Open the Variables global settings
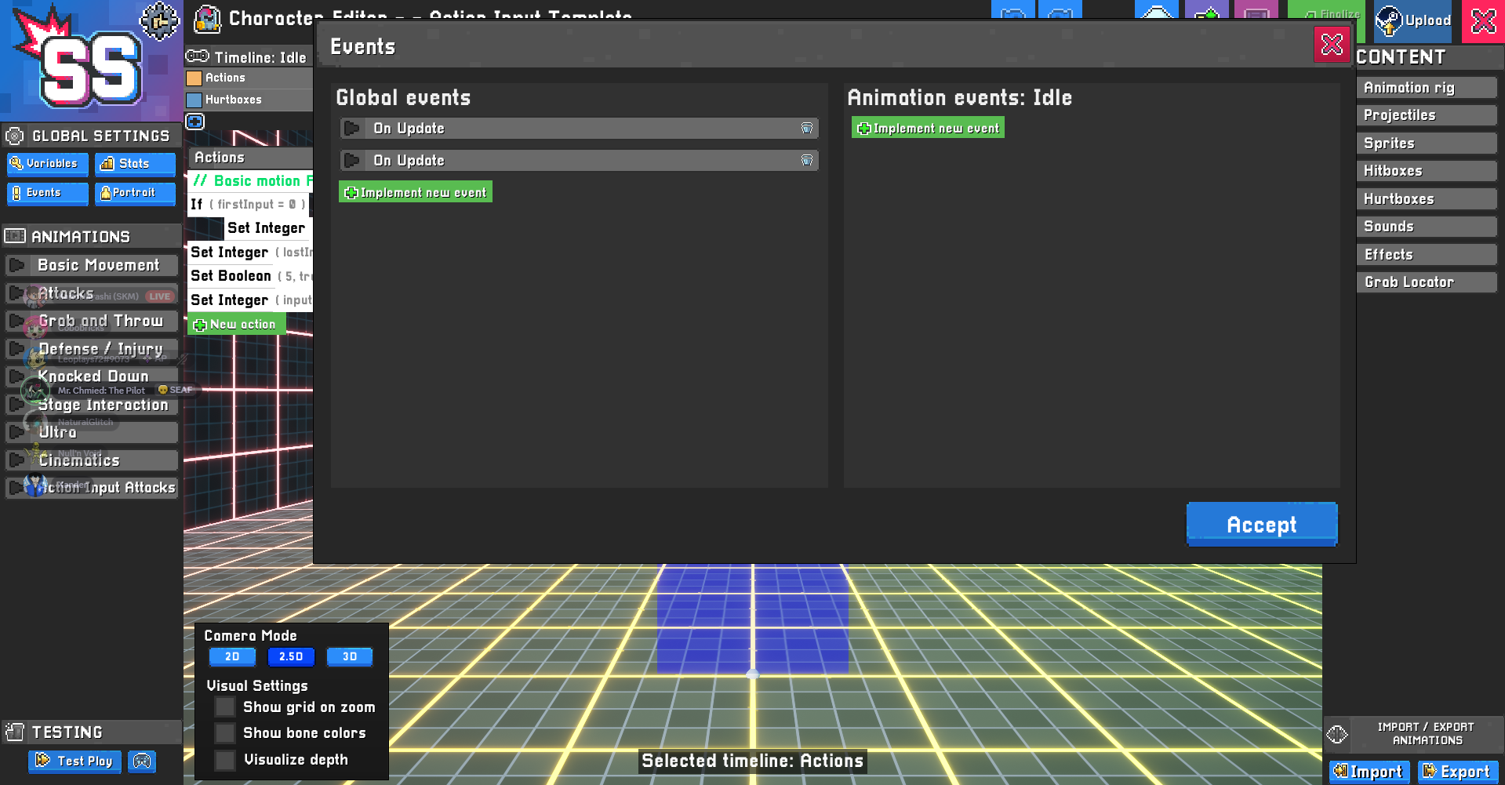This screenshot has height=785, width=1505. click(x=47, y=164)
